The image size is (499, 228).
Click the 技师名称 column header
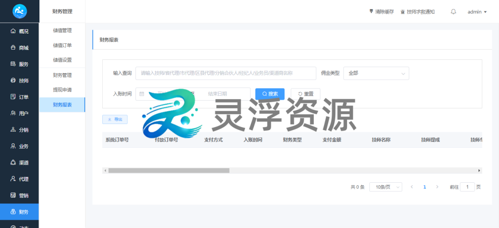pos(381,140)
